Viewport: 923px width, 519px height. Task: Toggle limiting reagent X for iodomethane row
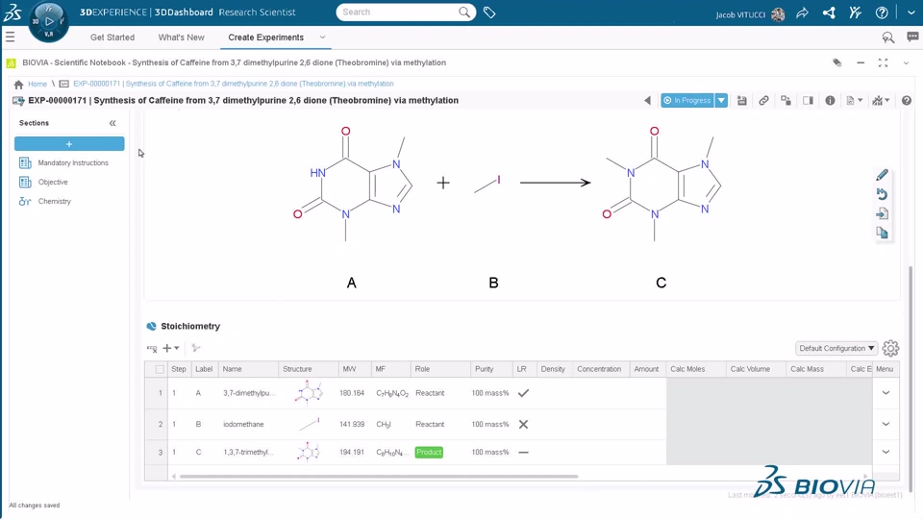pos(523,424)
